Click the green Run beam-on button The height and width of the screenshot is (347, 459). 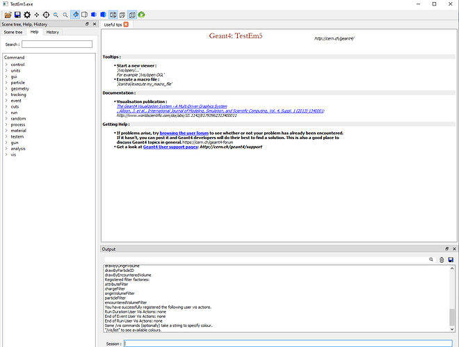[142, 15]
